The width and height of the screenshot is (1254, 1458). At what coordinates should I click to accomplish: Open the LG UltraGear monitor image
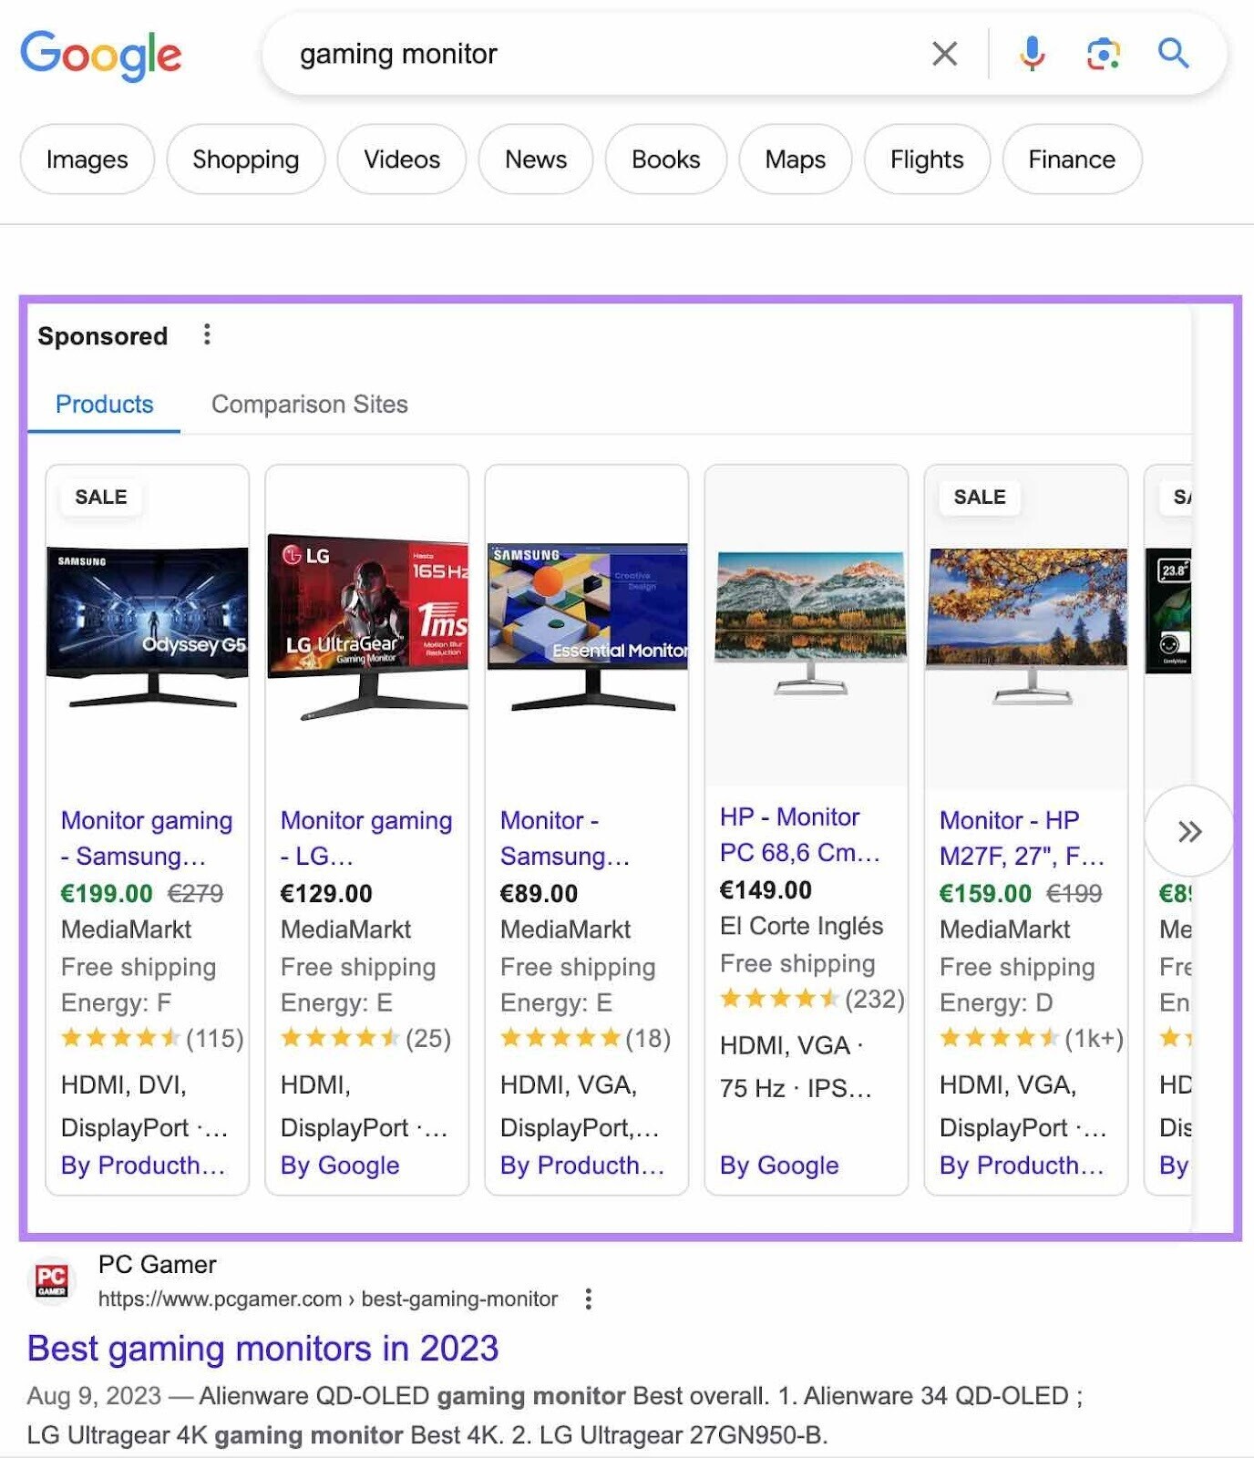(367, 627)
